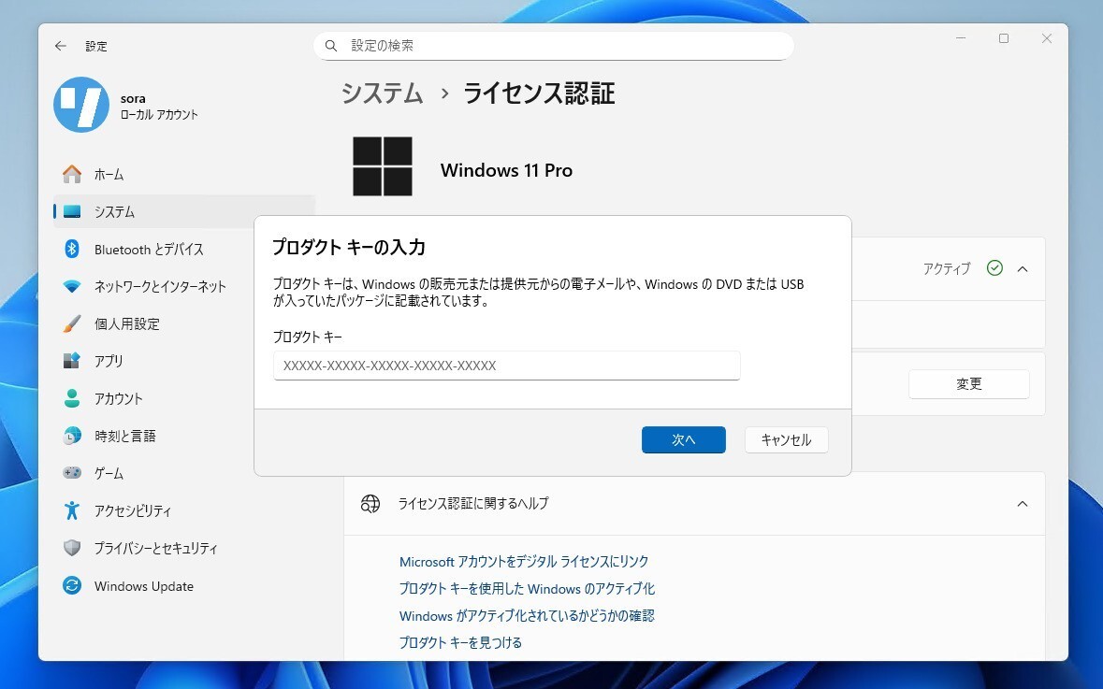
Task: Click the green active checkmark icon
Action: click(x=994, y=268)
